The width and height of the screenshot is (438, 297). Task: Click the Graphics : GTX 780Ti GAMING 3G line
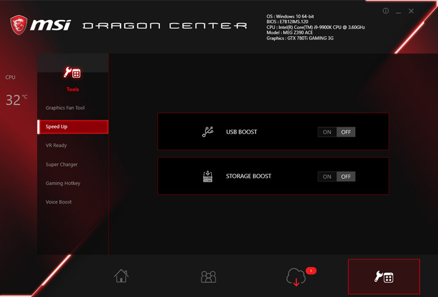click(300, 38)
